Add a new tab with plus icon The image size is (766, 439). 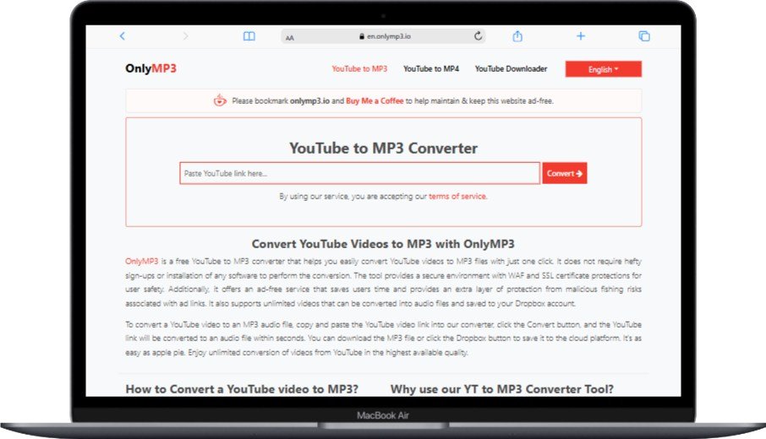point(580,36)
